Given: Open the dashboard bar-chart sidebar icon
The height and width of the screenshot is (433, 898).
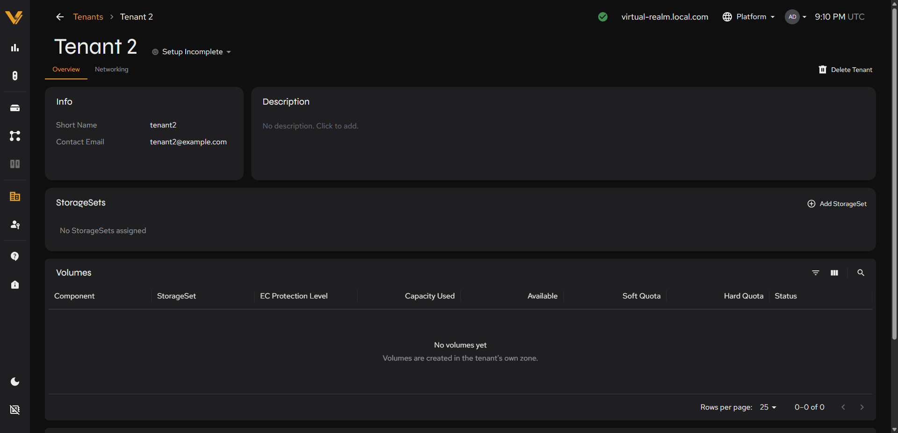Looking at the screenshot, I should click(x=15, y=48).
